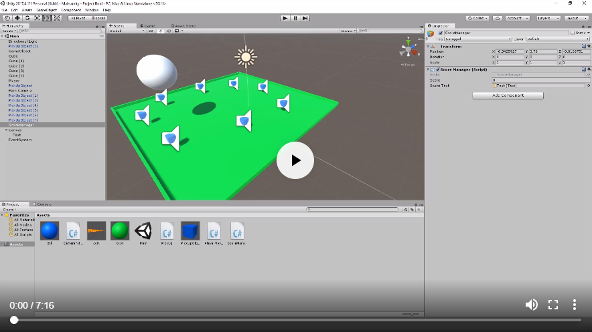Open the GameObject menu
Image resolution: width=592 pixels, height=332 pixels.
tap(46, 10)
